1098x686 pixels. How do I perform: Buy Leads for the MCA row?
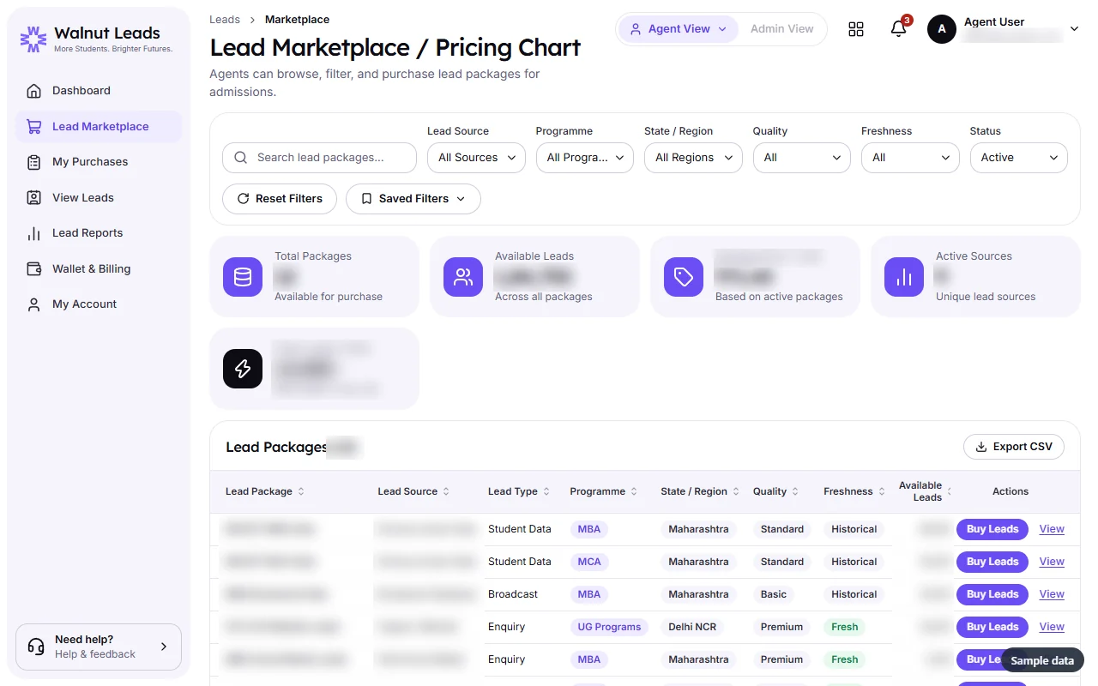tap(992, 562)
